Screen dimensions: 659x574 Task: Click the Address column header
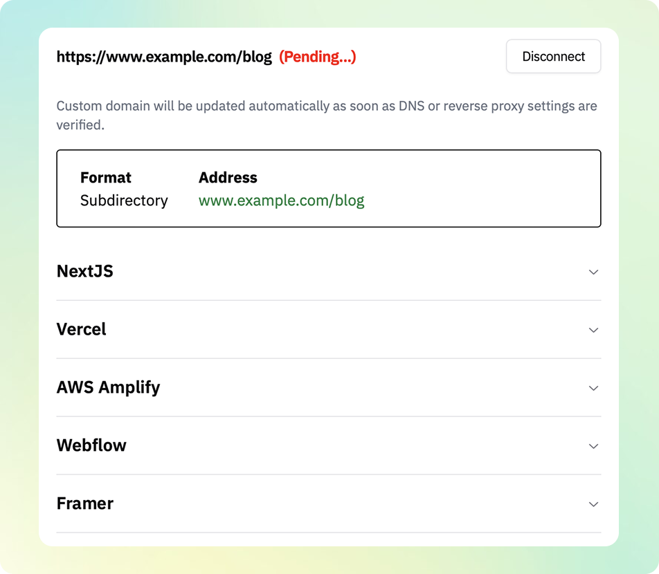[228, 178]
